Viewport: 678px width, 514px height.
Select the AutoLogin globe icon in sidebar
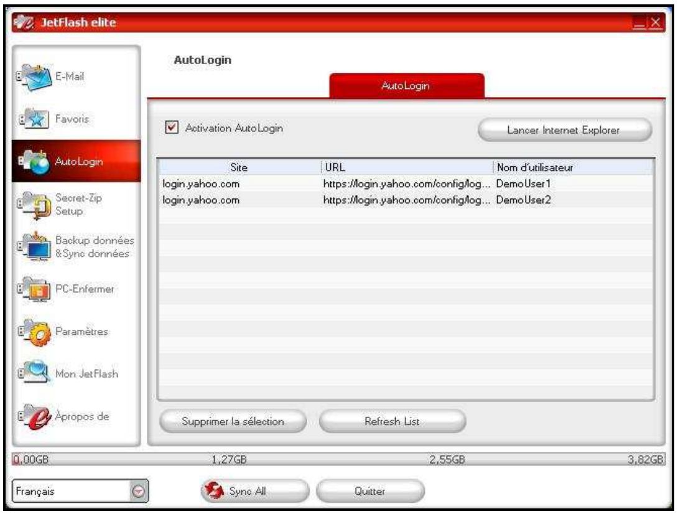[x=35, y=162]
